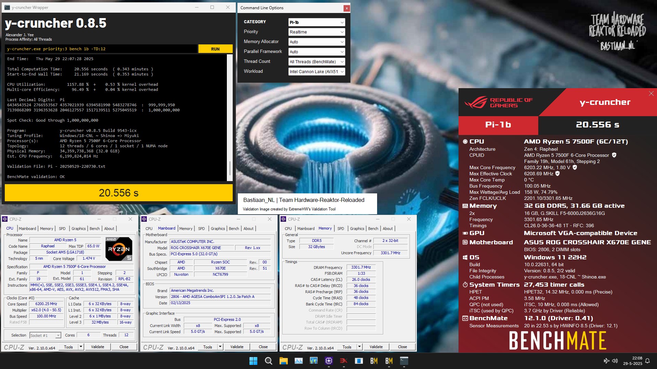657x369 pixels.
Task: Click the Memory section icon in BenchMate
Action: click(465, 206)
